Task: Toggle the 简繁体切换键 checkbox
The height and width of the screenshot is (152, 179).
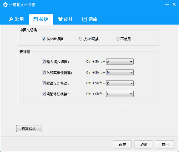Action: tap(44, 94)
